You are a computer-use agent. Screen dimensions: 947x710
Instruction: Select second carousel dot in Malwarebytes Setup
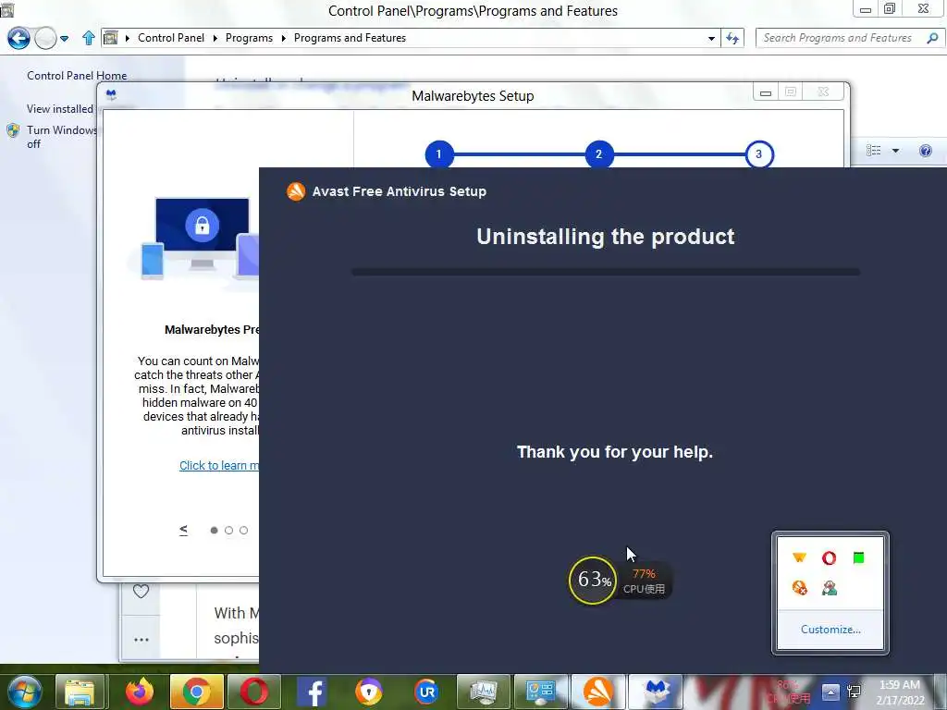(229, 530)
